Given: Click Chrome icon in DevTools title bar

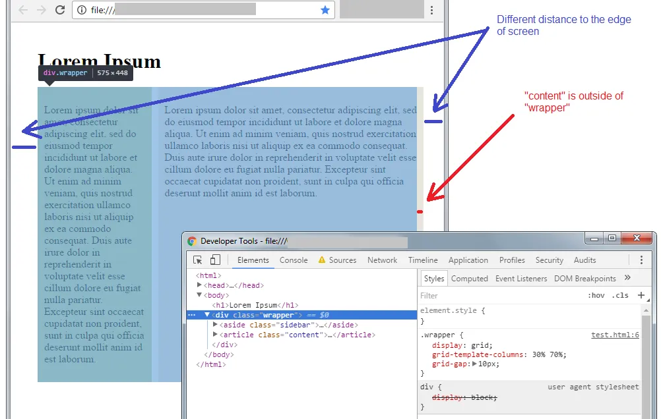Looking at the screenshot, I should click(x=192, y=241).
